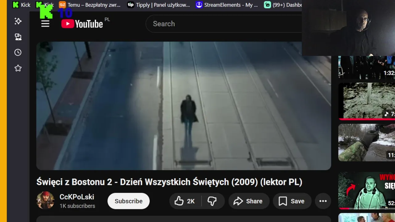Open browser history clock icon in sidebar

pyautogui.click(x=18, y=52)
